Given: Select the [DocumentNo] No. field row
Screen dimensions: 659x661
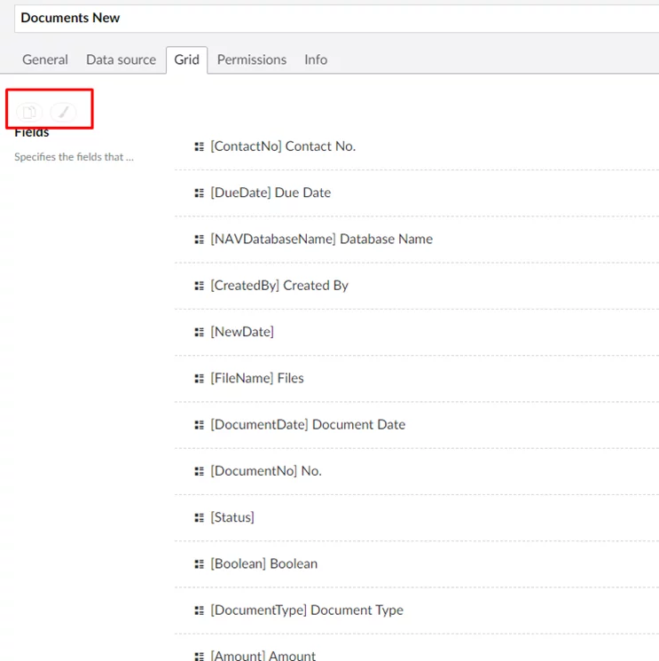Looking at the screenshot, I should 266,471.
